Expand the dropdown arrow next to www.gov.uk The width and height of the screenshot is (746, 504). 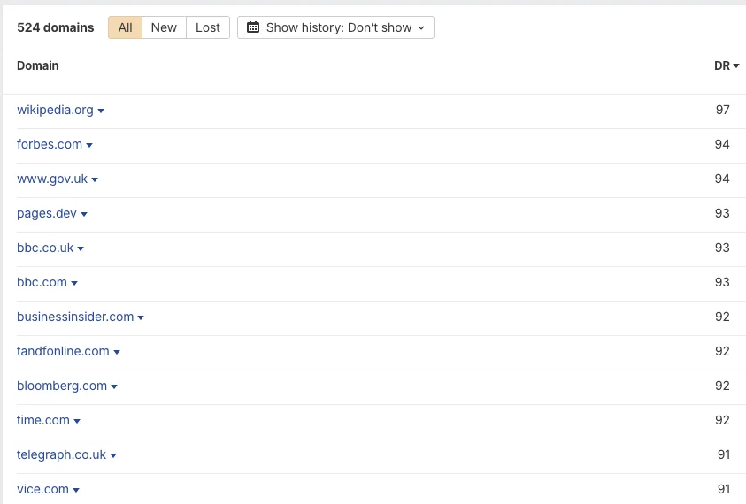click(x=95, y=179)
